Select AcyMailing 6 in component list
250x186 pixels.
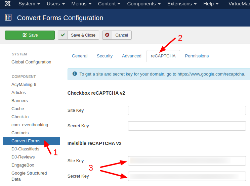24,85
